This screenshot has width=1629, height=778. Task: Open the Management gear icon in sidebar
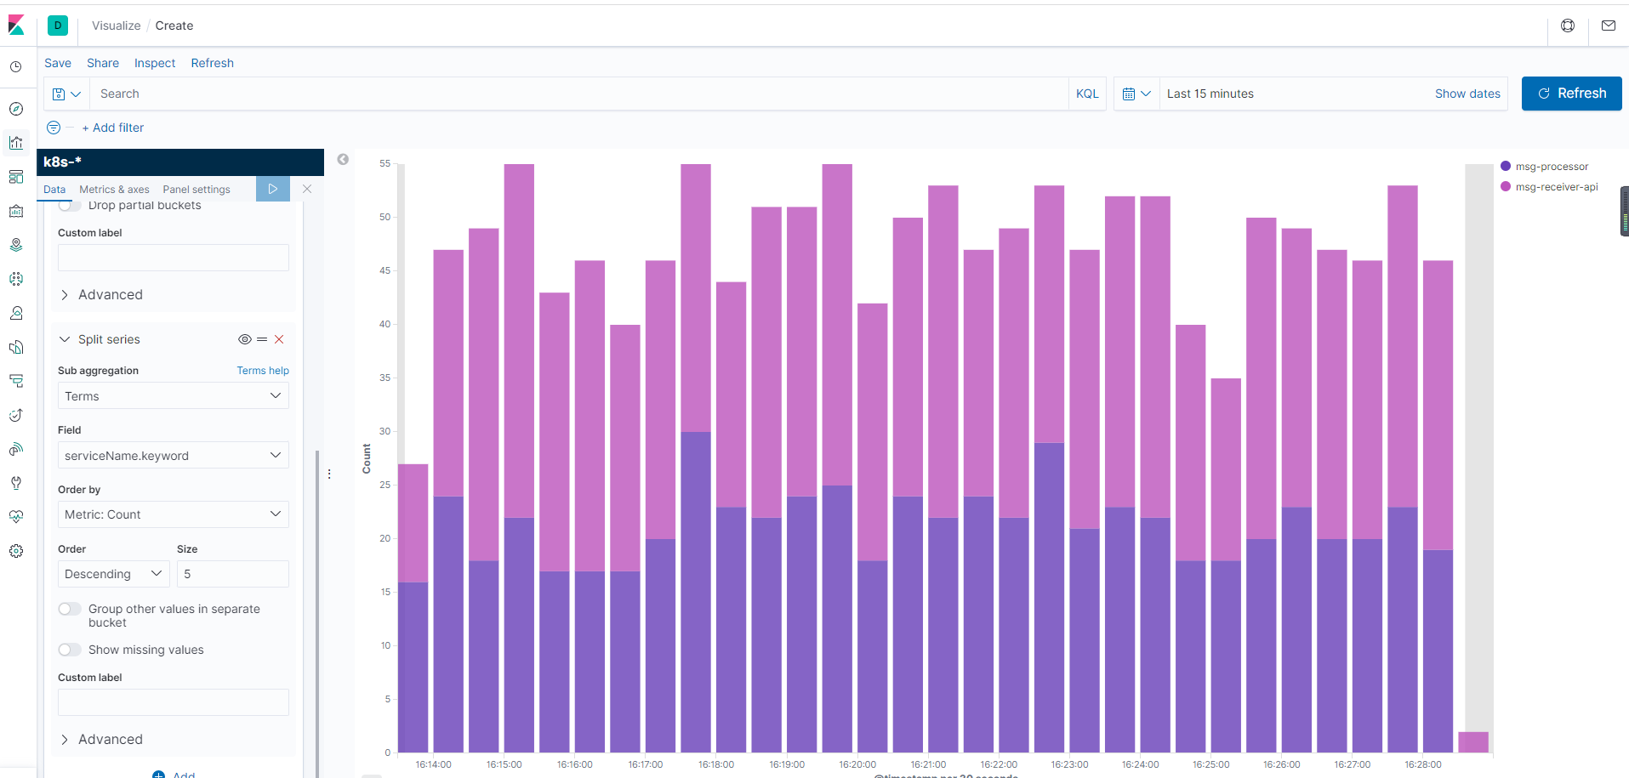tap(16, 551)
